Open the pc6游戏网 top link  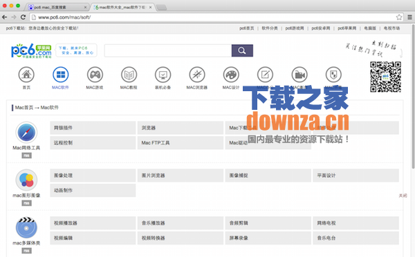click(295, 28)
